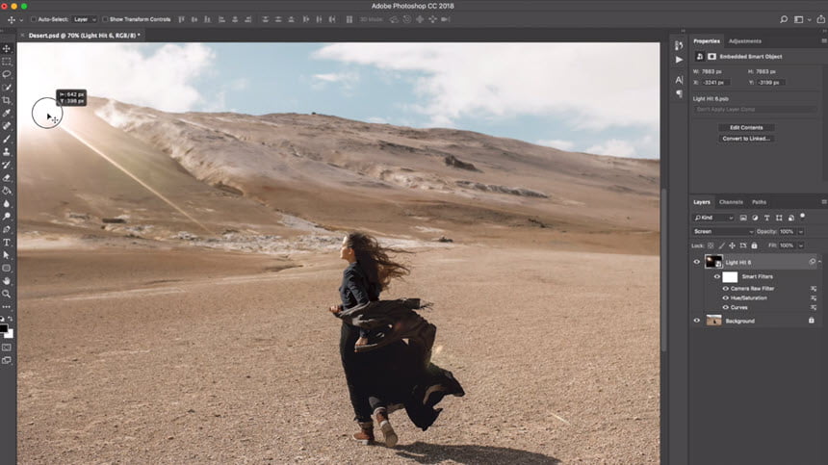Toggle Hue/Saturation filter visibility eye

click(726, 298)
